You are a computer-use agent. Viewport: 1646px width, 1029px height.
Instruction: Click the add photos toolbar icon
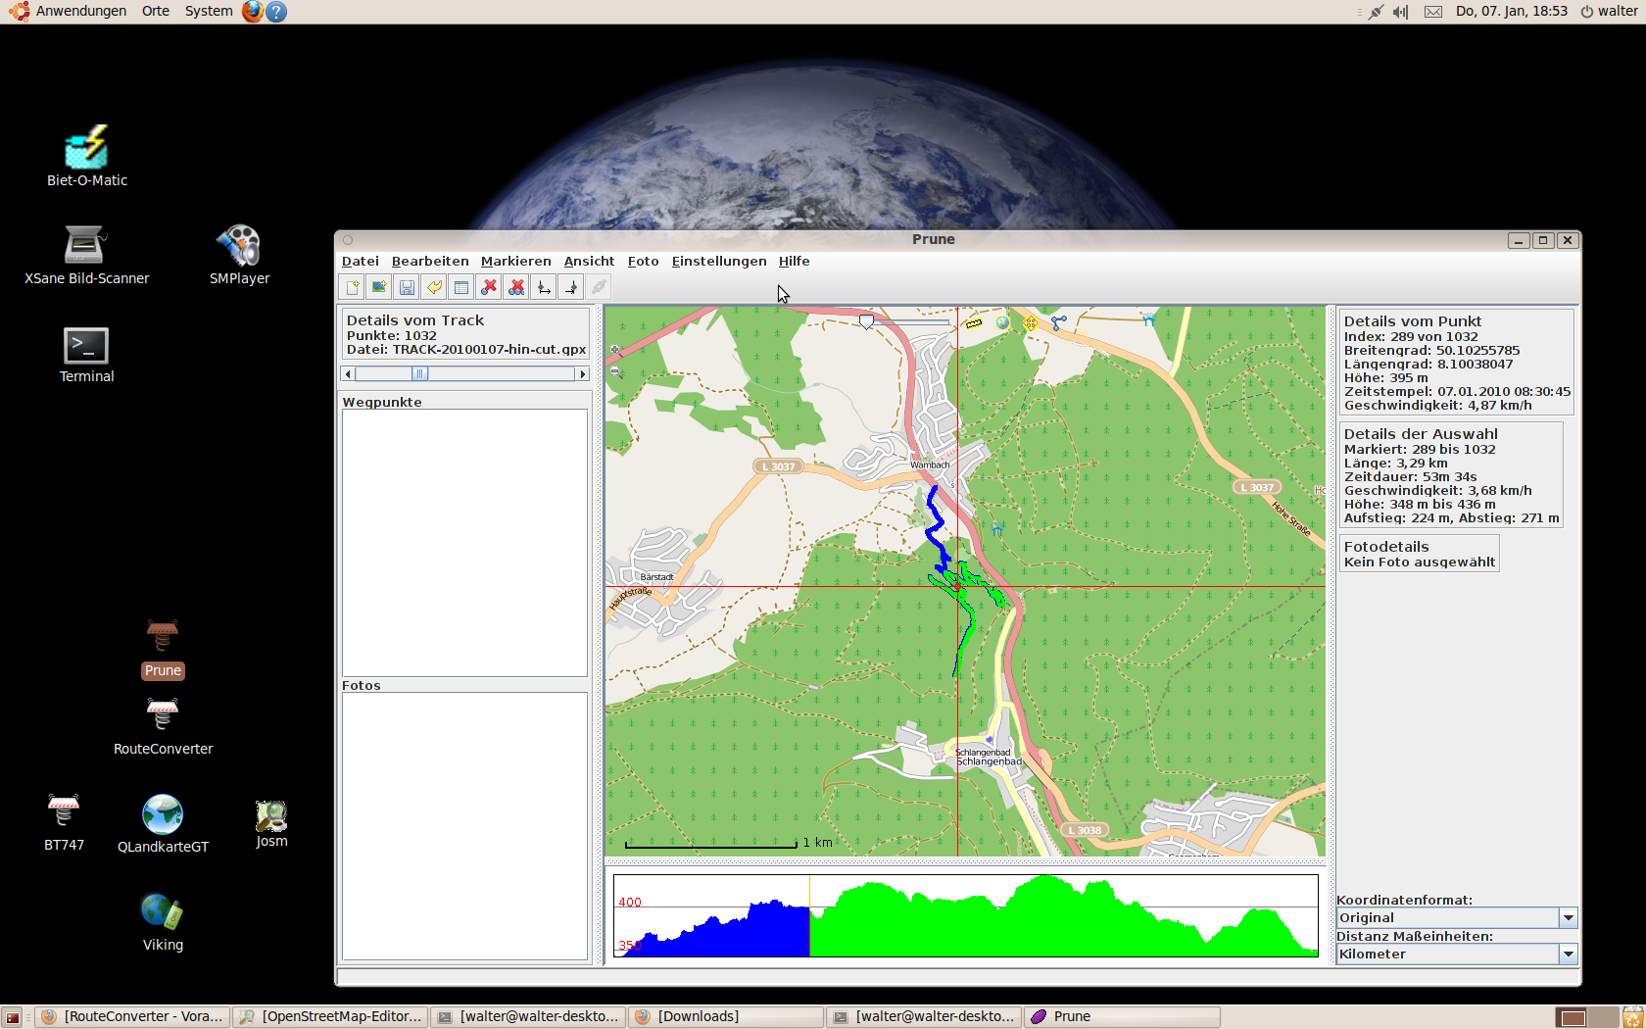pyautogui.click(x=379, y=287)
